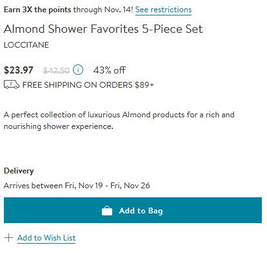Click FREE SHIPPING ON ORDERS $89+ text
267x256 pixels.
(x=88, y=85)
